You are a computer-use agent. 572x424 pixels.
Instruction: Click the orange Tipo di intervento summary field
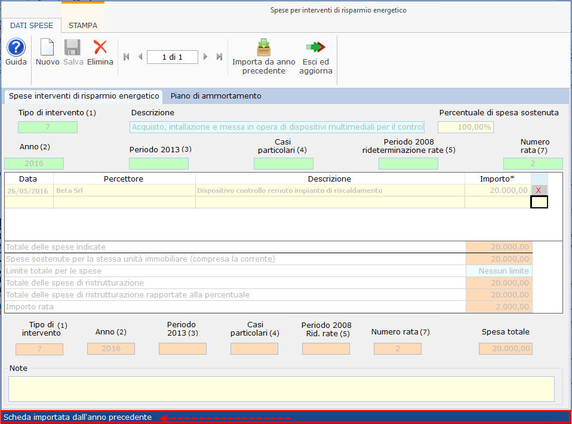(39, 349)
